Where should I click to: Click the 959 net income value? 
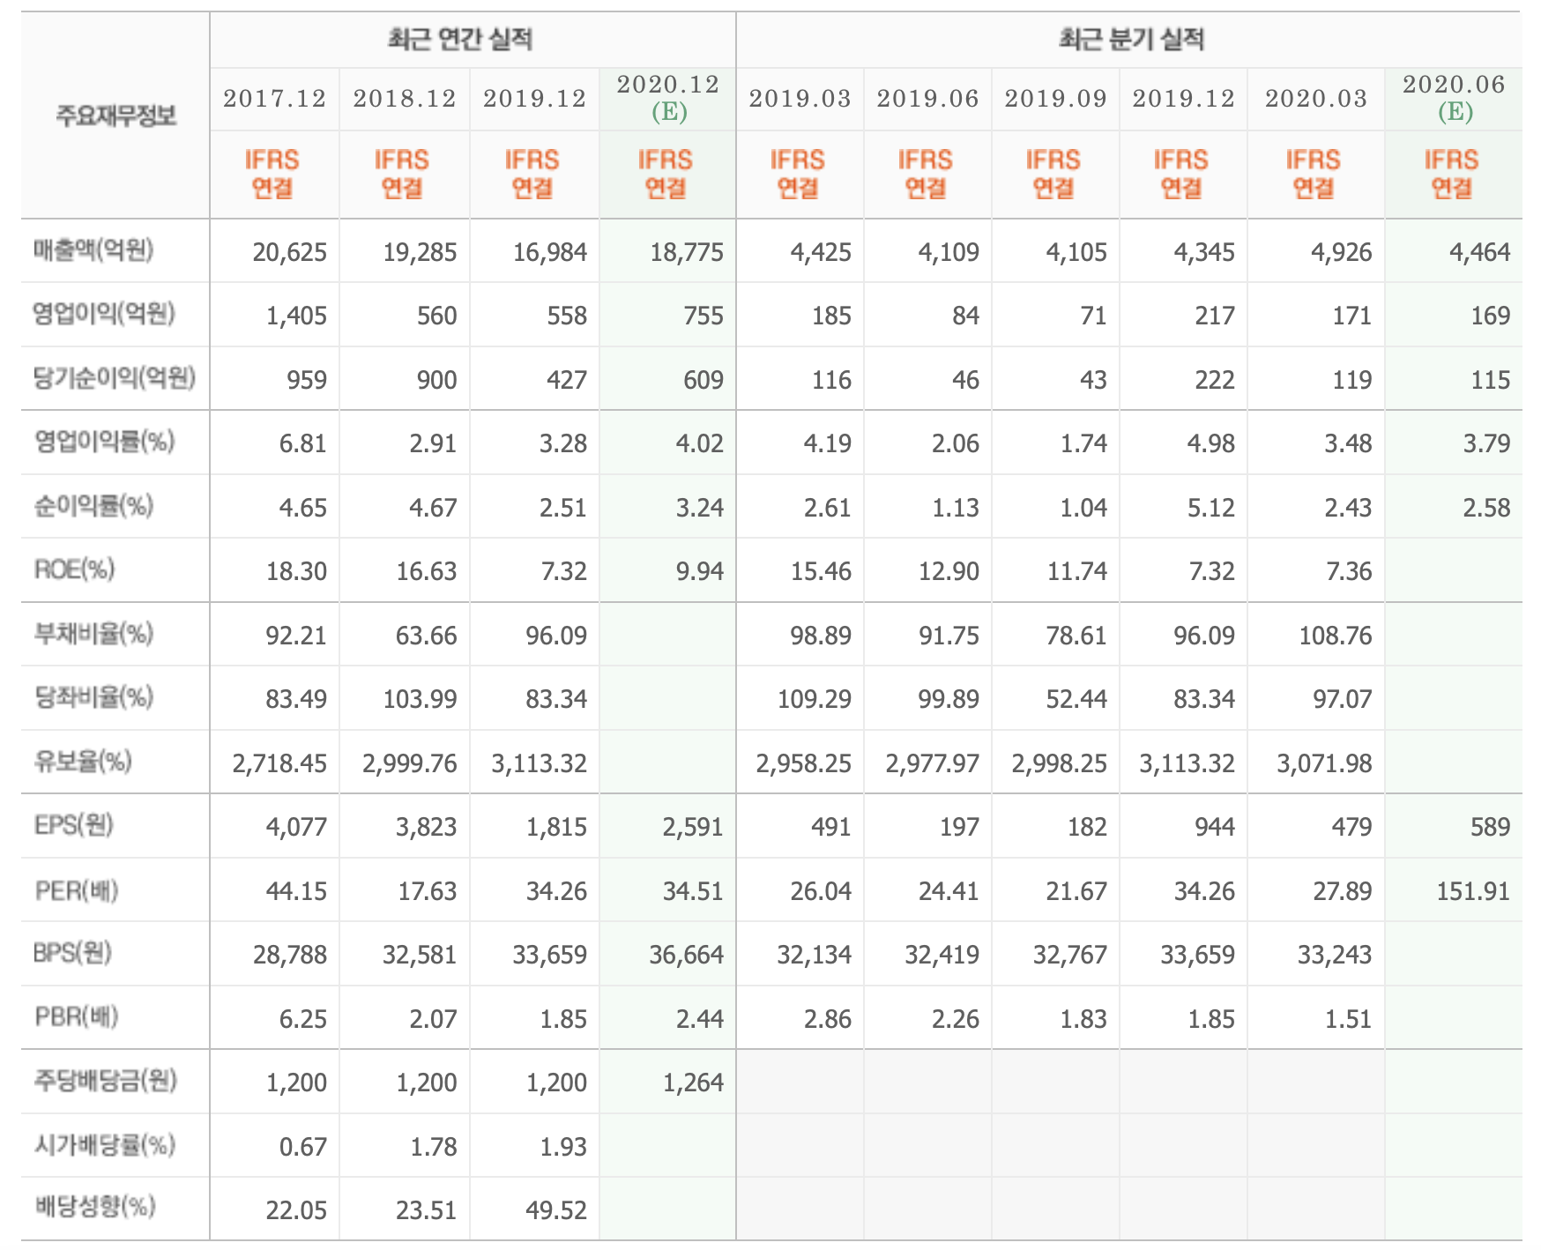(307, 380)
